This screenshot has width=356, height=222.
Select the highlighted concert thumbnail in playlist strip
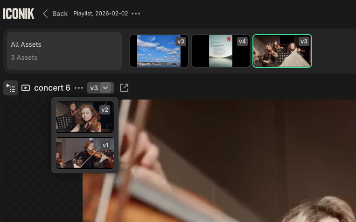[282, 51]
